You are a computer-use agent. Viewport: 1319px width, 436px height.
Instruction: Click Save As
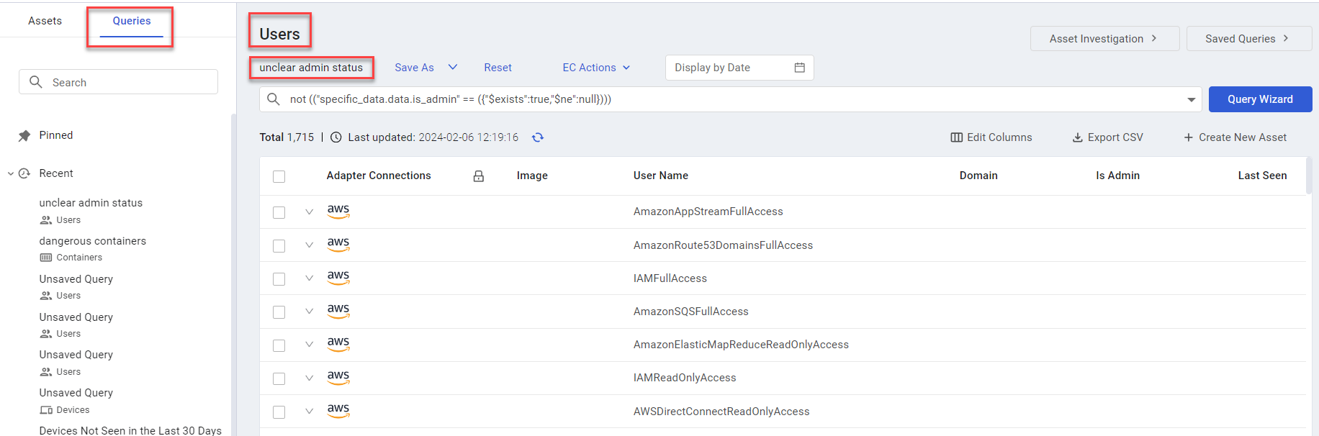click(x=414, y=68)
